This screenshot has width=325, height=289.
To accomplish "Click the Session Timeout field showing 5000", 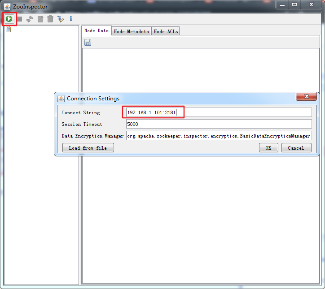I will point(219,124).
